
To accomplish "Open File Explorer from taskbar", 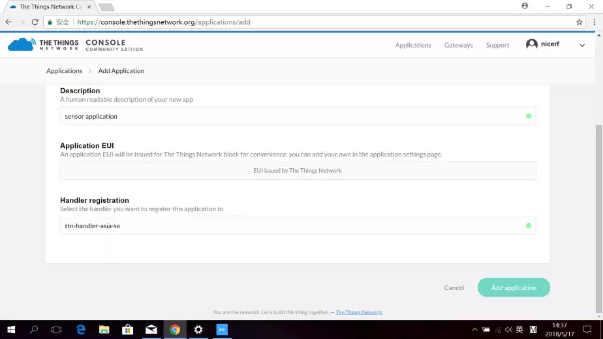I will pos(104,330).
